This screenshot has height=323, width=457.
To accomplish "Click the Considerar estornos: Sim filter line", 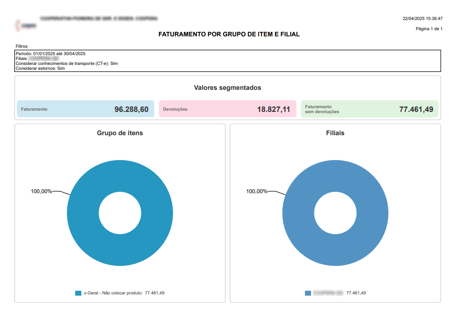I will pos(40,68).
